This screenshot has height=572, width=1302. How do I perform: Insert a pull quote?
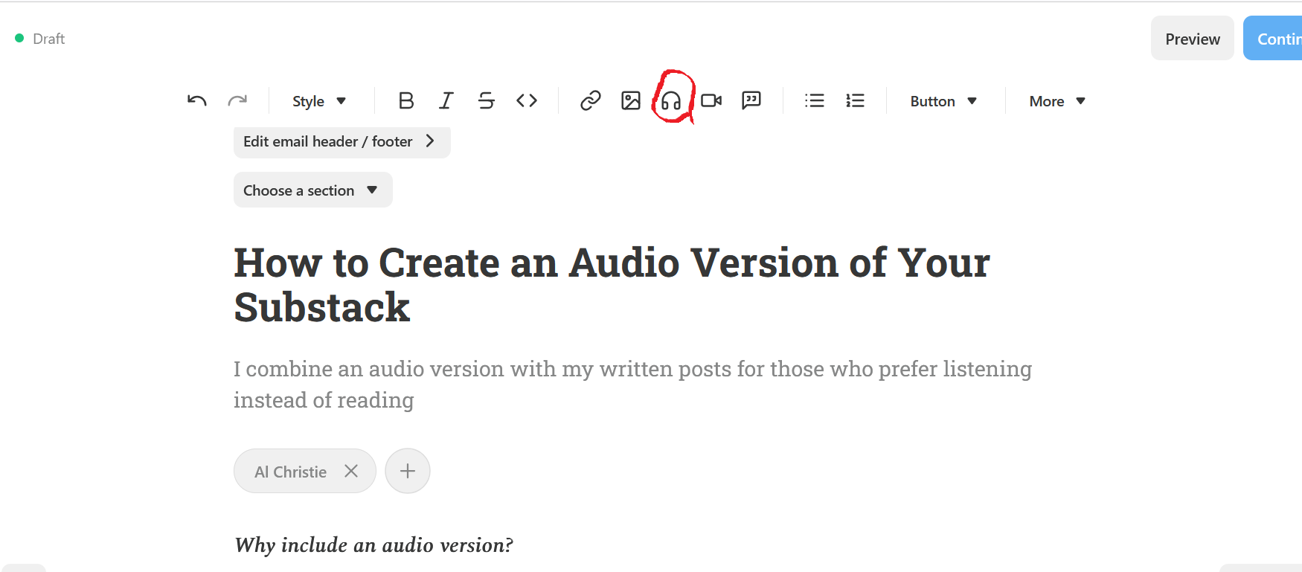pyautogui.click(x=751, y=100)
